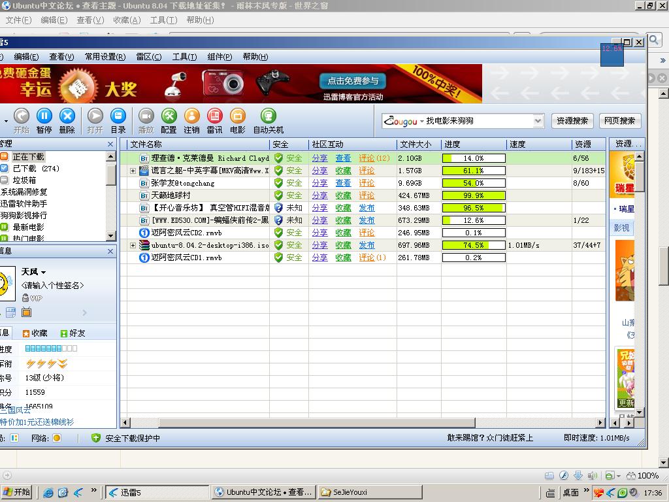Open 最新电影 in sidebar
This screenshot has height=502, width=669.
point(28,227)
